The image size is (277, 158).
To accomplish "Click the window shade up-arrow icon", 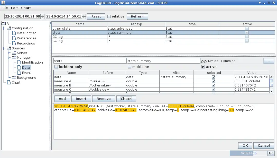I will pyautogui.click(x=260, y=3).
